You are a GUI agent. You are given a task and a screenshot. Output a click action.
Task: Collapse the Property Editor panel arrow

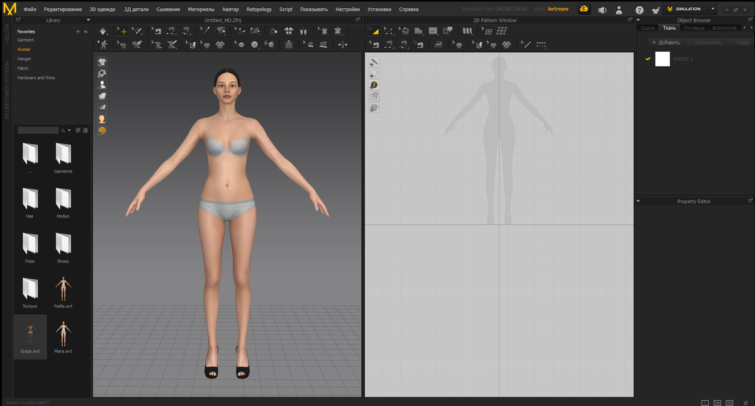[x=639, y=201]
